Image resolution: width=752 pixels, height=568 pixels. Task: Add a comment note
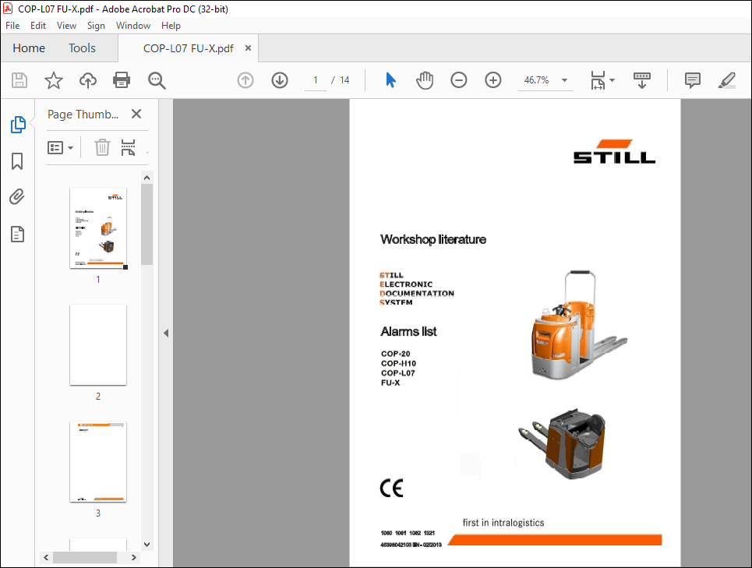tap(693, 80)
